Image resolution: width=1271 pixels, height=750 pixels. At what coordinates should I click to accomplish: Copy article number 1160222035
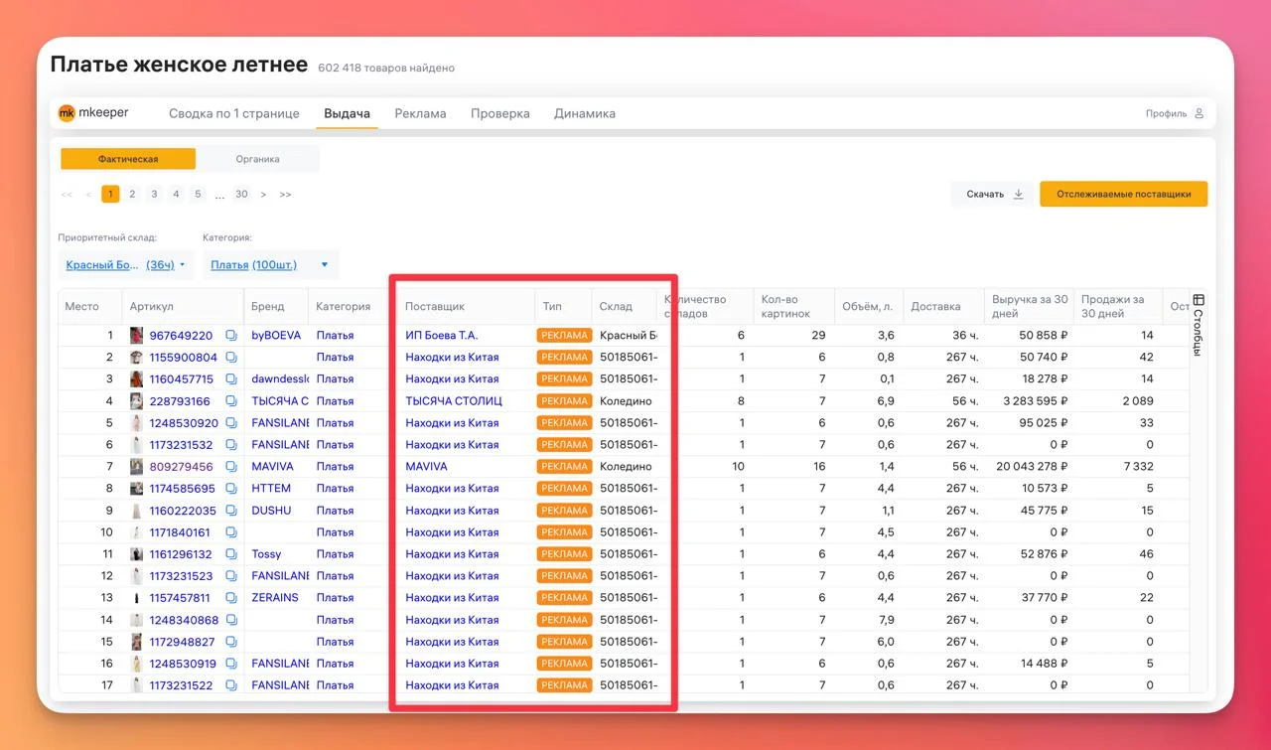(x=230, y=511)
